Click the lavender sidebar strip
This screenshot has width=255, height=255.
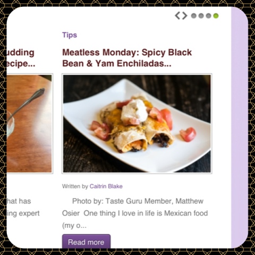[240, 127]
